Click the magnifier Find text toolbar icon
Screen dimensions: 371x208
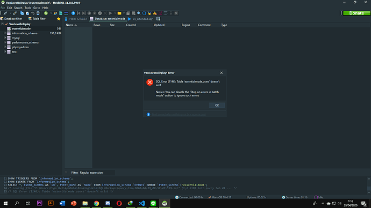pos(139,13)
